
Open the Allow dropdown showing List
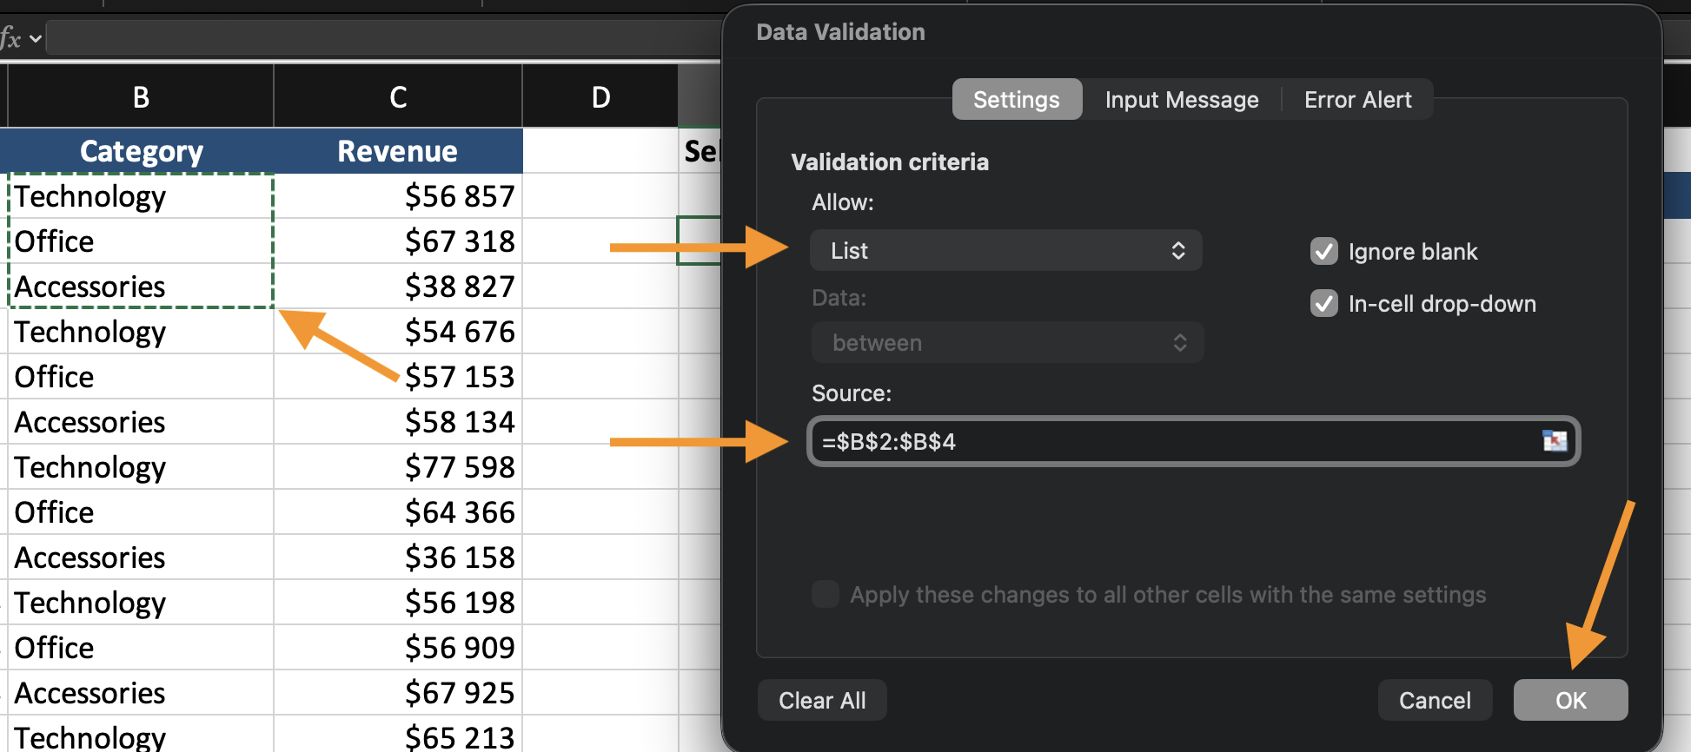click(1005, 251)
